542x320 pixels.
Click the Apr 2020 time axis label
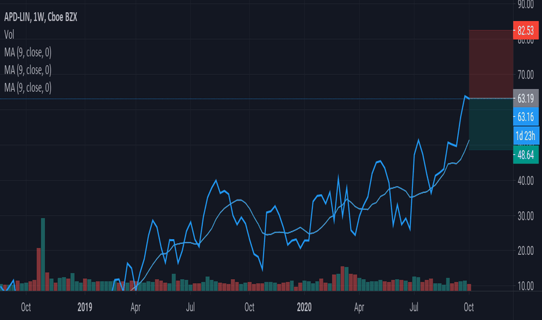pos(359,307)
